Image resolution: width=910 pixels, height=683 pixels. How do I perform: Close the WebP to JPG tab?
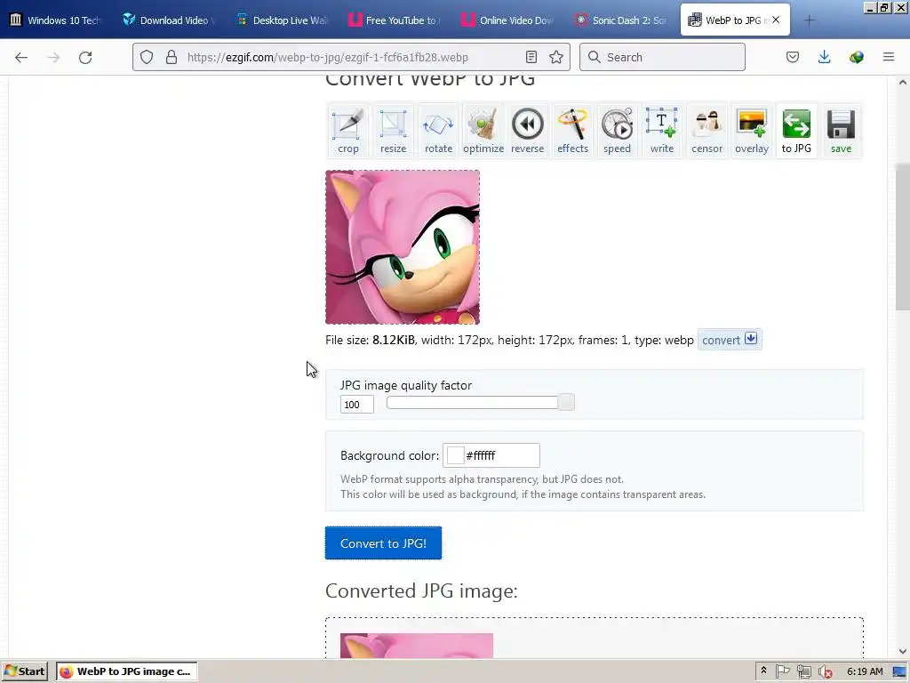coord(776,20)
